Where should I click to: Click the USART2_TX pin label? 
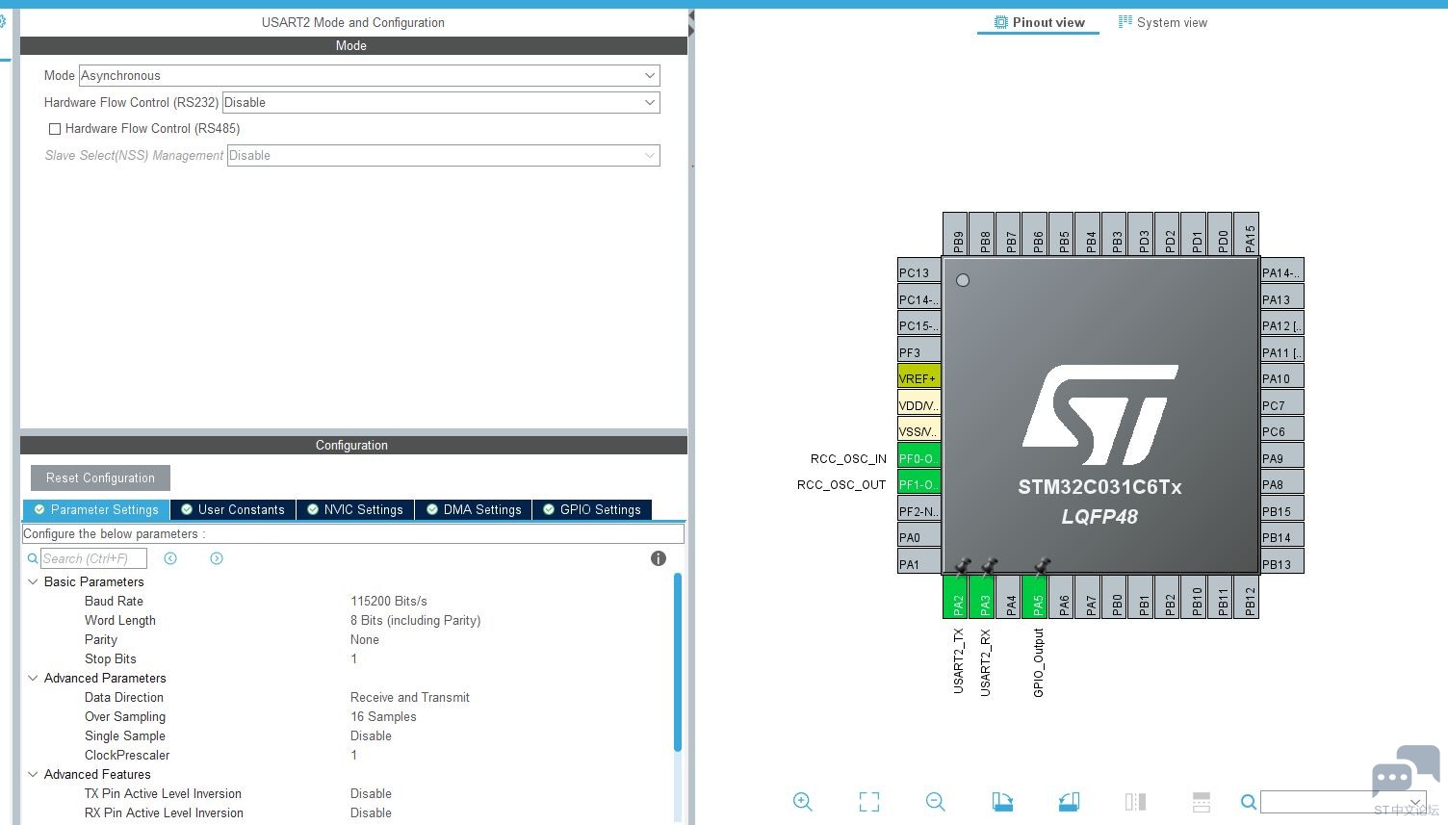tap(958, 661)
